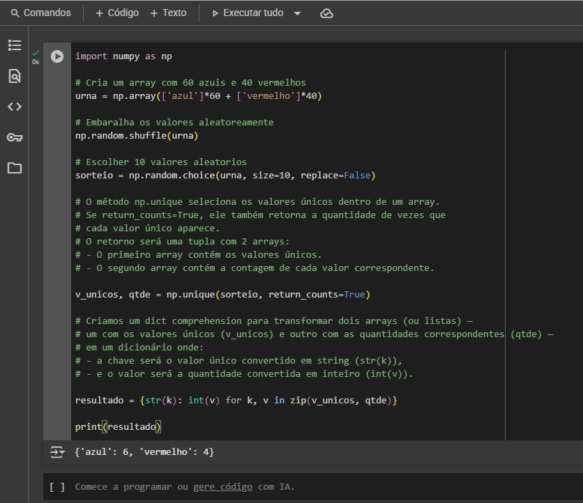
Task: Click the line starting 'sorteio = np.random.choice'
Action: 225,176
